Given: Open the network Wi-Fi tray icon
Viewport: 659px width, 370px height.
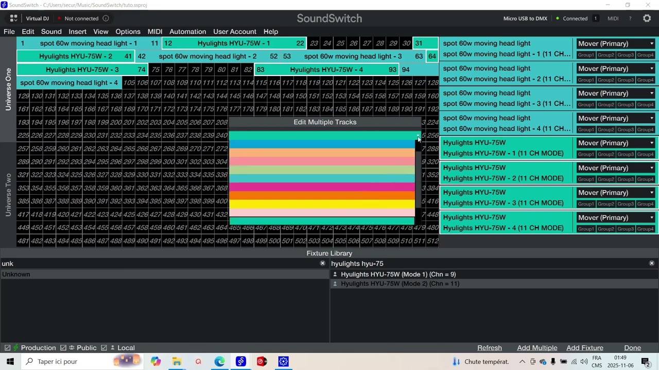Looking at the screenshot, I should [574, 362].
